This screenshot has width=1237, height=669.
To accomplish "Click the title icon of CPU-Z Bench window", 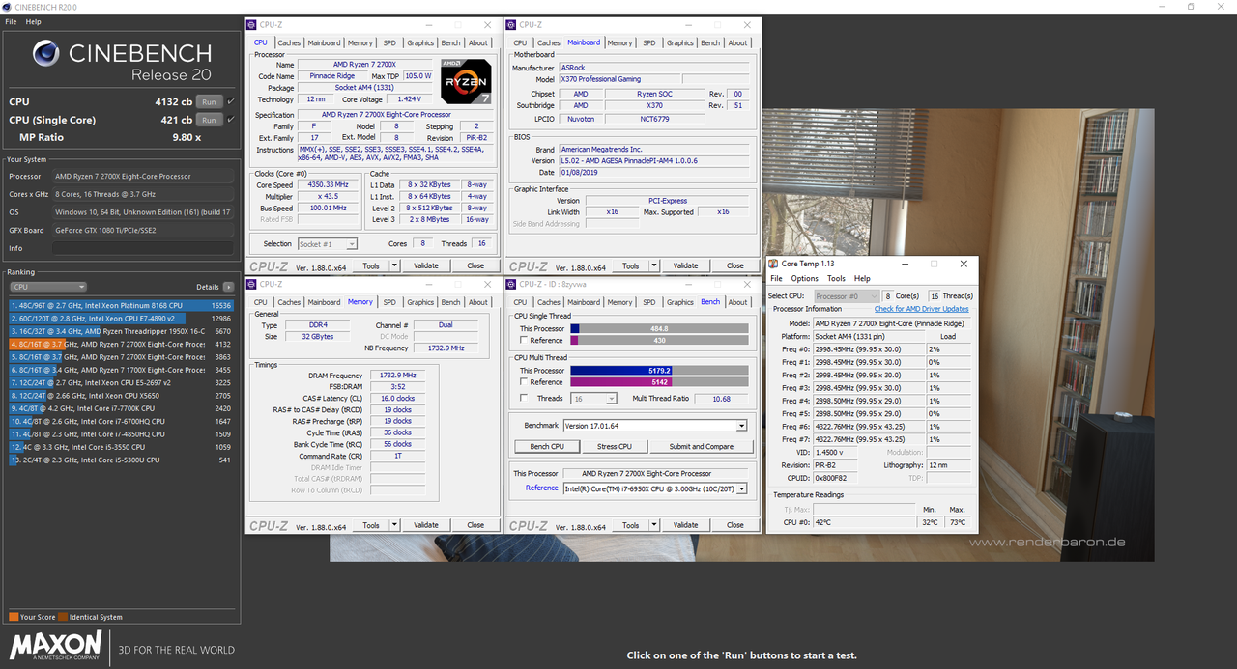I will (512, 284).
